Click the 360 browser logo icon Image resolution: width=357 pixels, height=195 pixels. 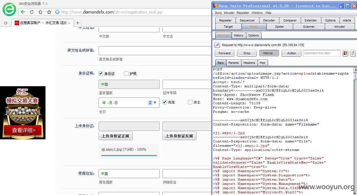tap(9, 9)
